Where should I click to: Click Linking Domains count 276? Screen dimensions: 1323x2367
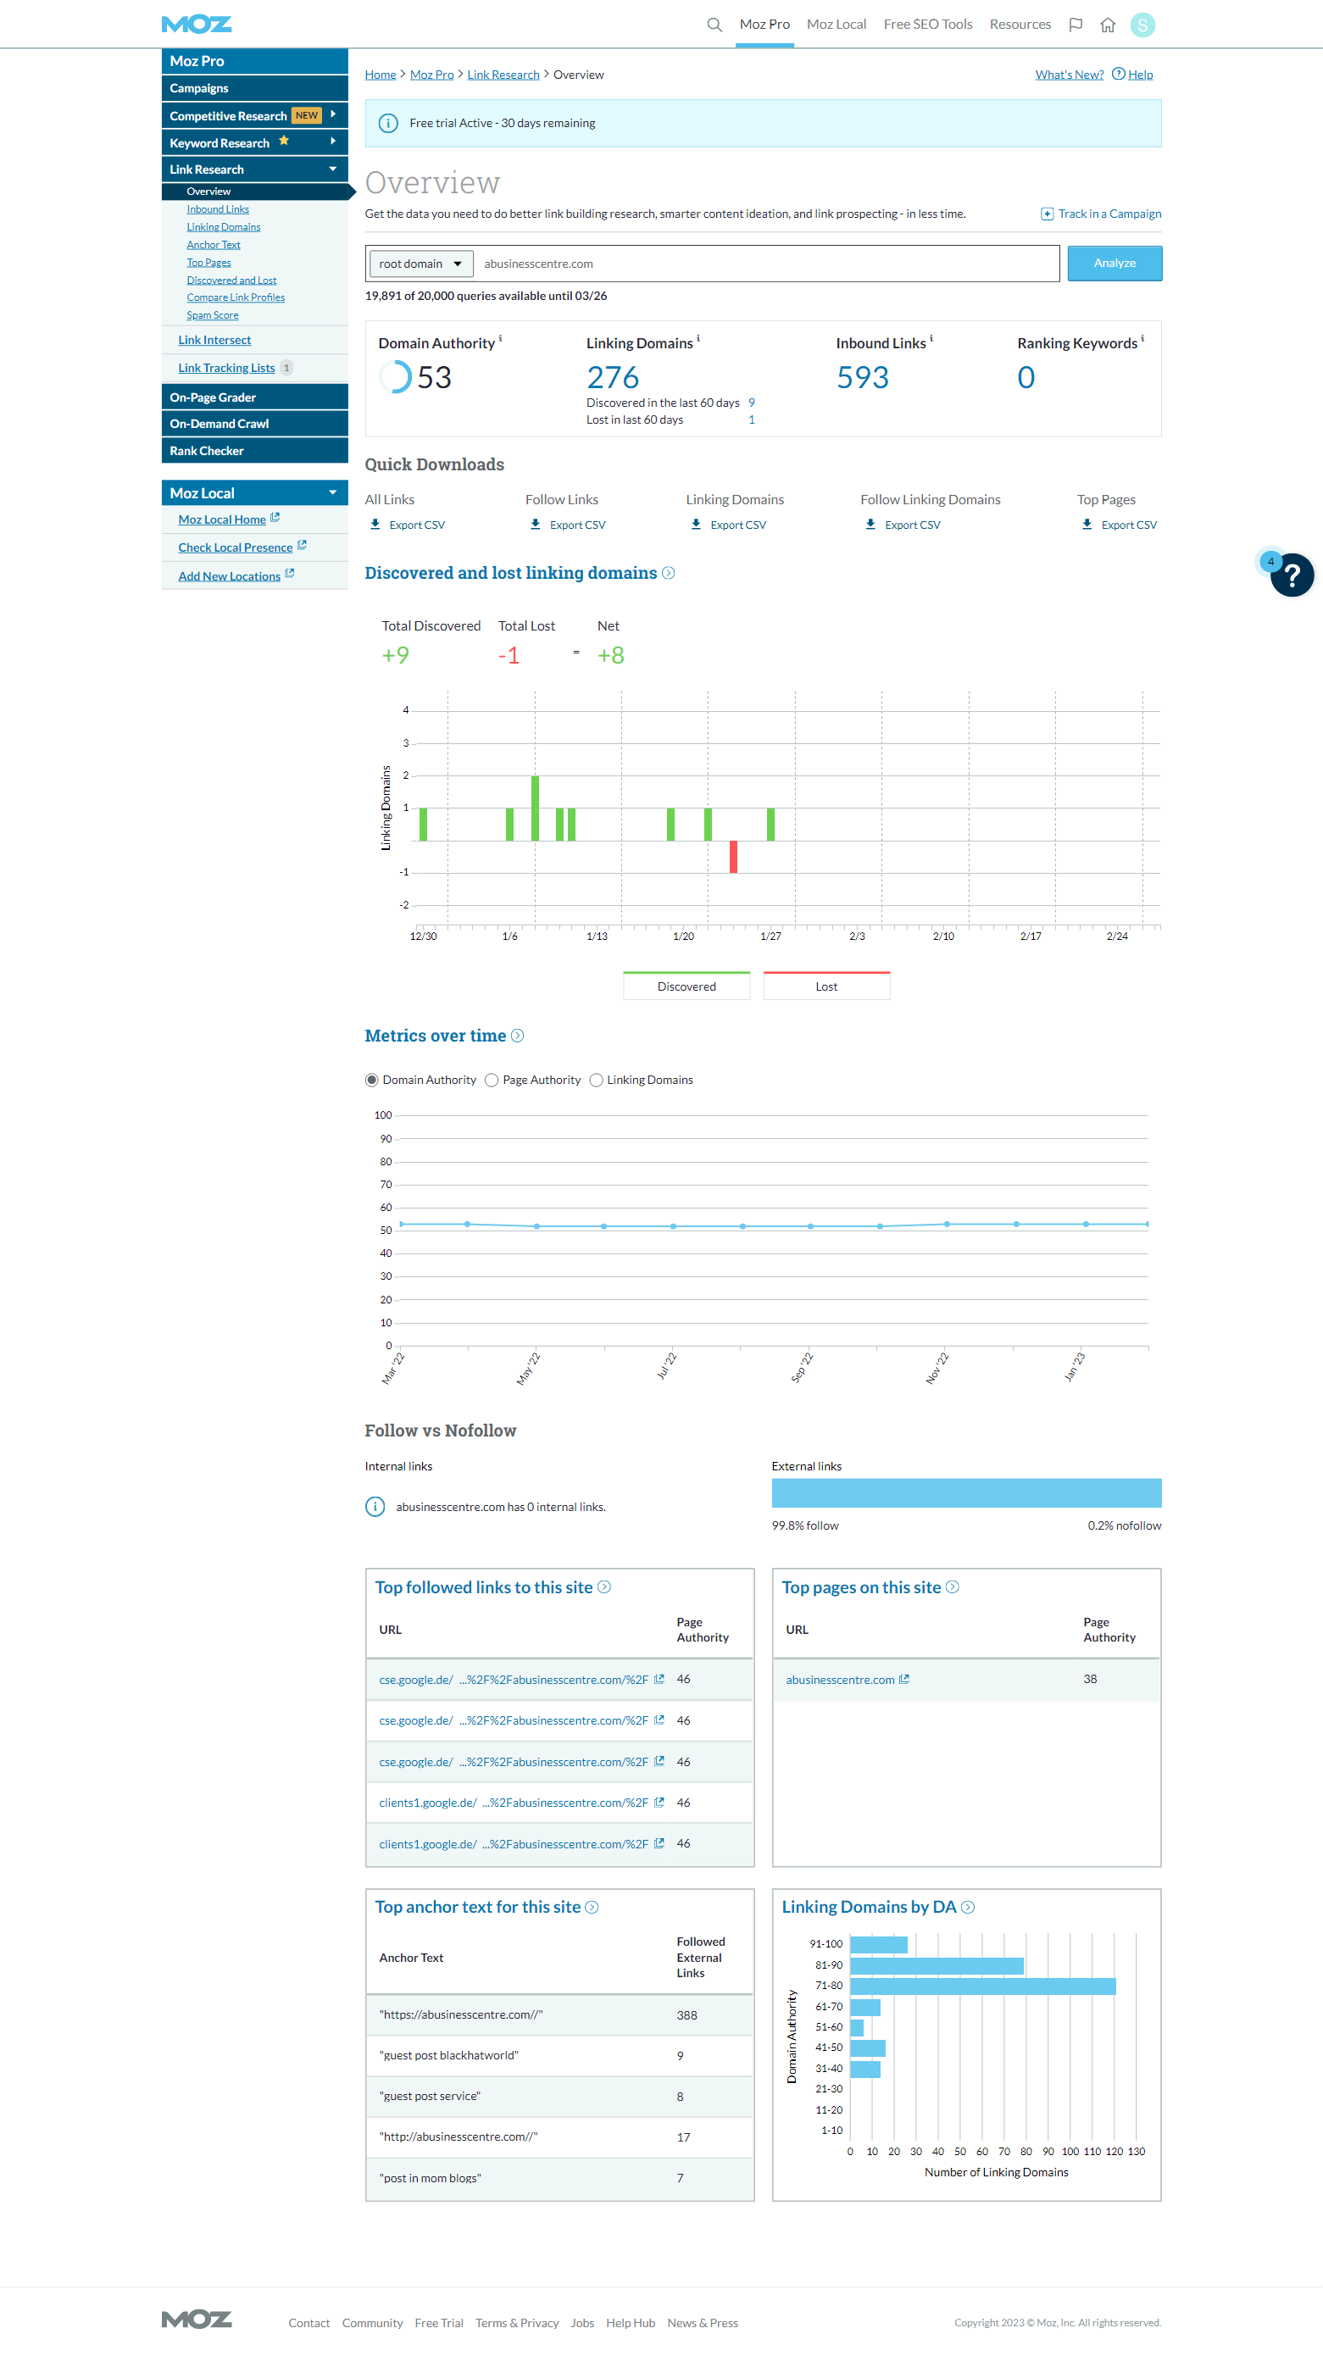(x=613, y=377)
